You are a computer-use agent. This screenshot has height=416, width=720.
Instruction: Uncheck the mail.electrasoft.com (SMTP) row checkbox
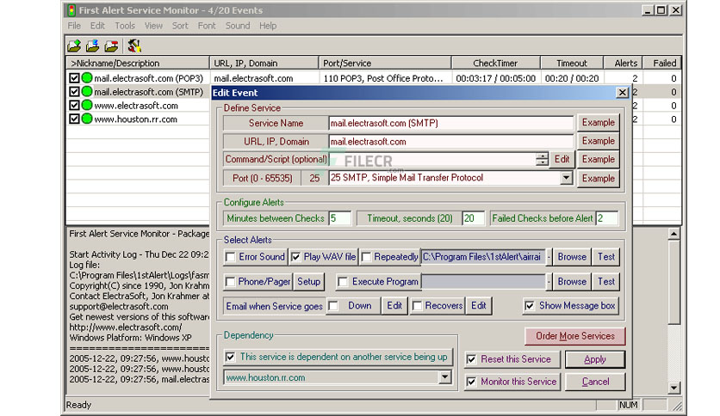tap(74, 92)
